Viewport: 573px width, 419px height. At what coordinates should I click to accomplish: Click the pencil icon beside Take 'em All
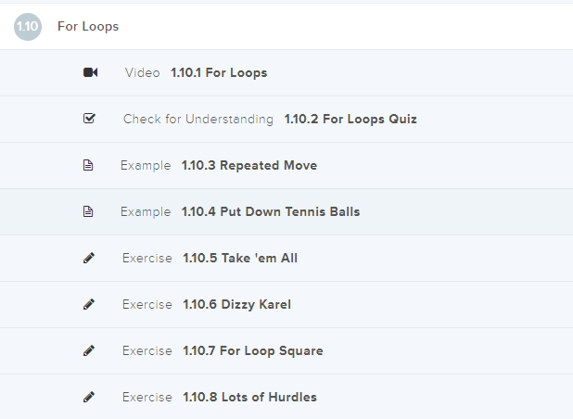coord(89,258)
